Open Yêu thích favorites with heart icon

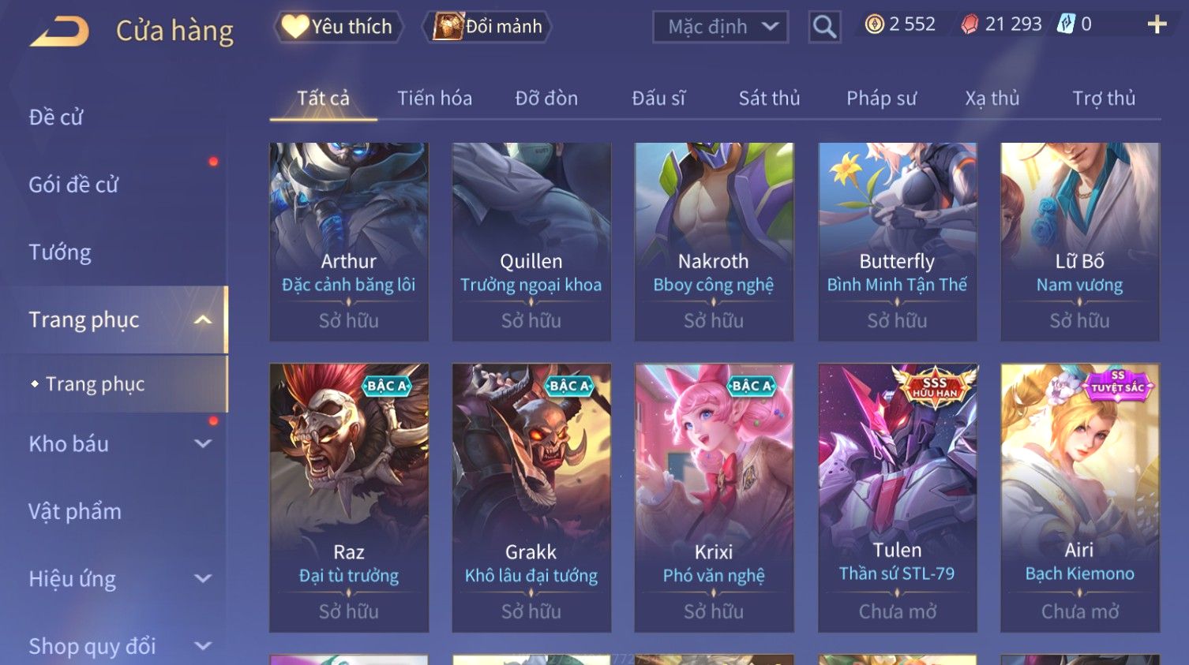[x=339, y=27]
